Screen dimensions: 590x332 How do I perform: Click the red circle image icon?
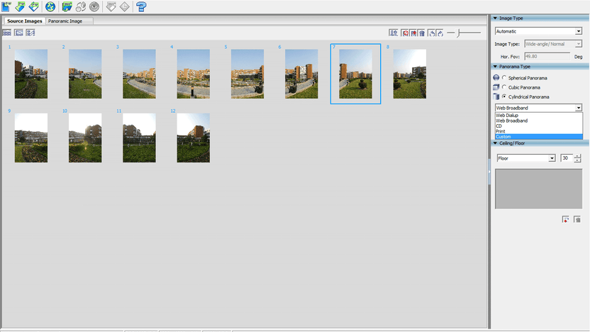(405, 33)
